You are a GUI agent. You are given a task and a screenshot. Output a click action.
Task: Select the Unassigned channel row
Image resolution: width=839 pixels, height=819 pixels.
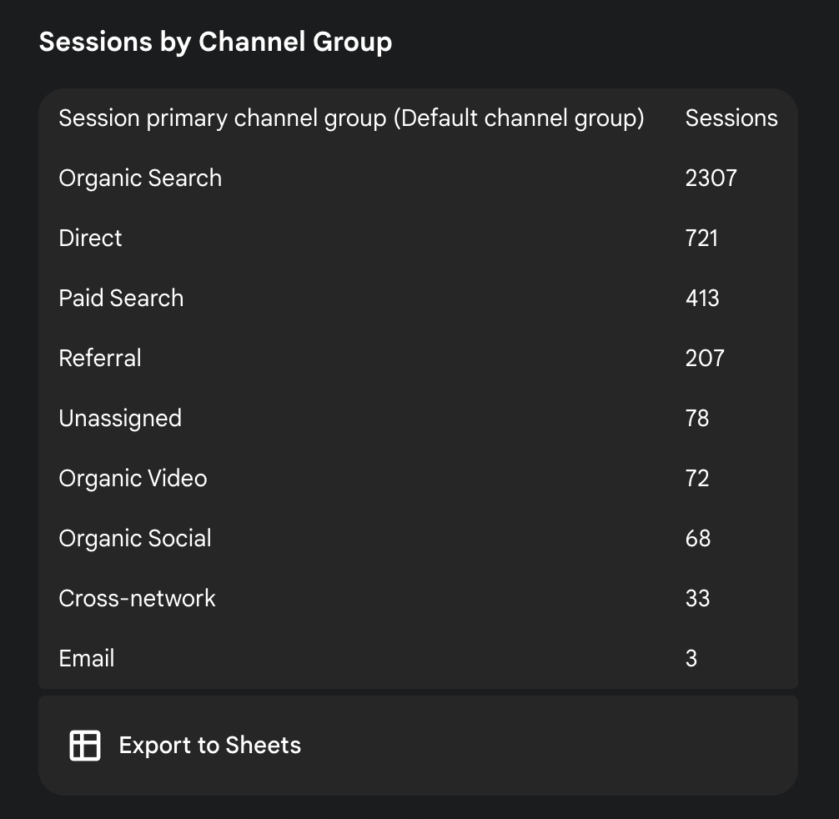[119, 418]
